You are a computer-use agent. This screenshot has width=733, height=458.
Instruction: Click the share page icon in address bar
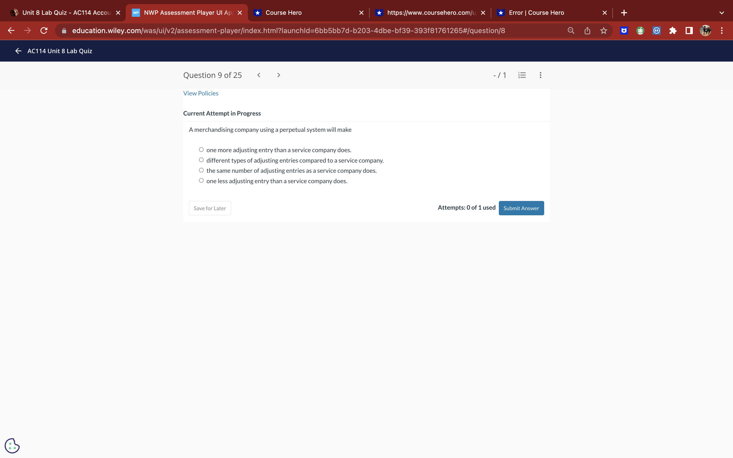(x=587, y=31)
